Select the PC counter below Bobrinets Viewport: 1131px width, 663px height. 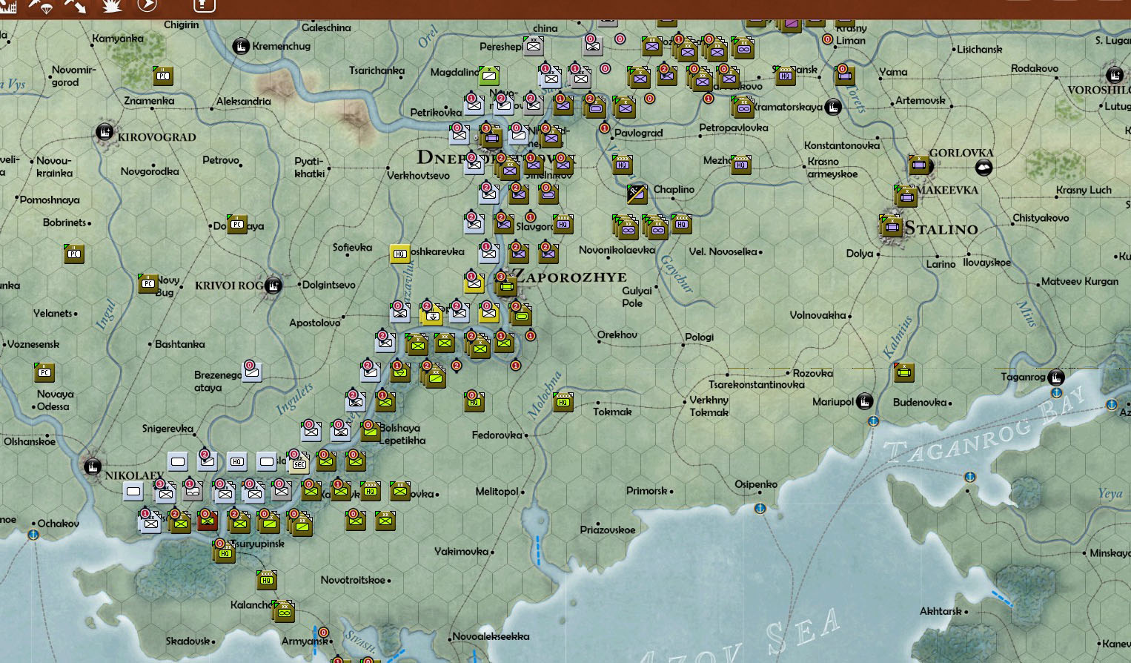pyautogui.click(x=73, y=253)
